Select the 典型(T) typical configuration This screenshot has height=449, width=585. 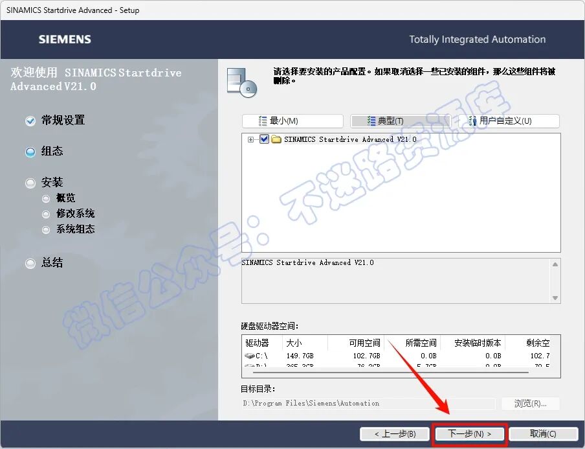click(x=401, y=121)
